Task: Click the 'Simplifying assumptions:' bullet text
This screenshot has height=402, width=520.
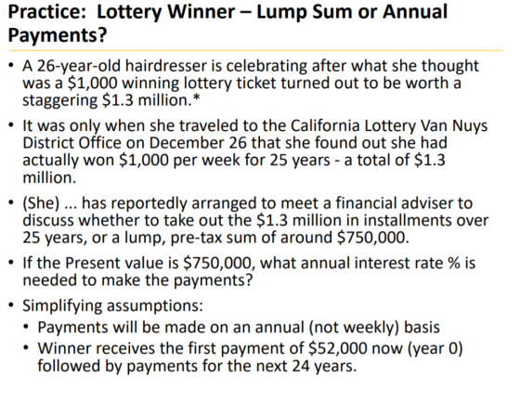Action: click(x=112, y=305)
